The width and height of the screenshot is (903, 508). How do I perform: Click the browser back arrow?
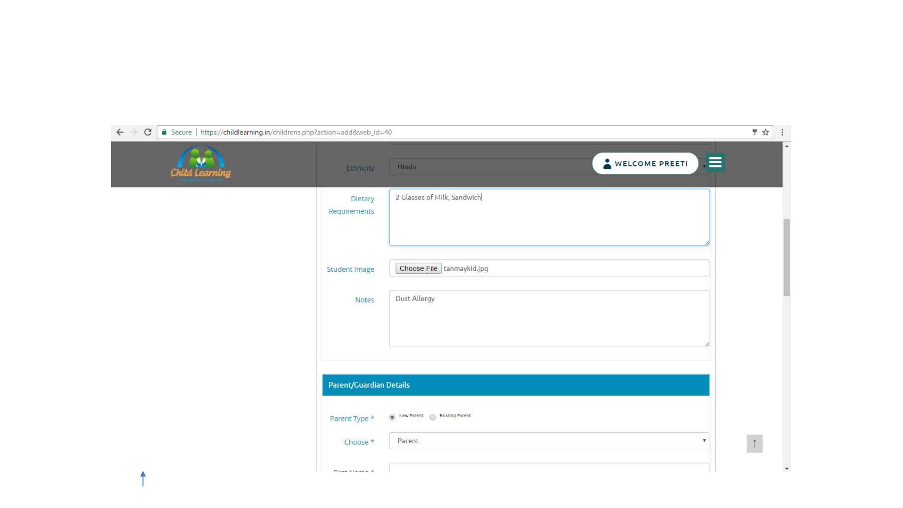(120, 132)
